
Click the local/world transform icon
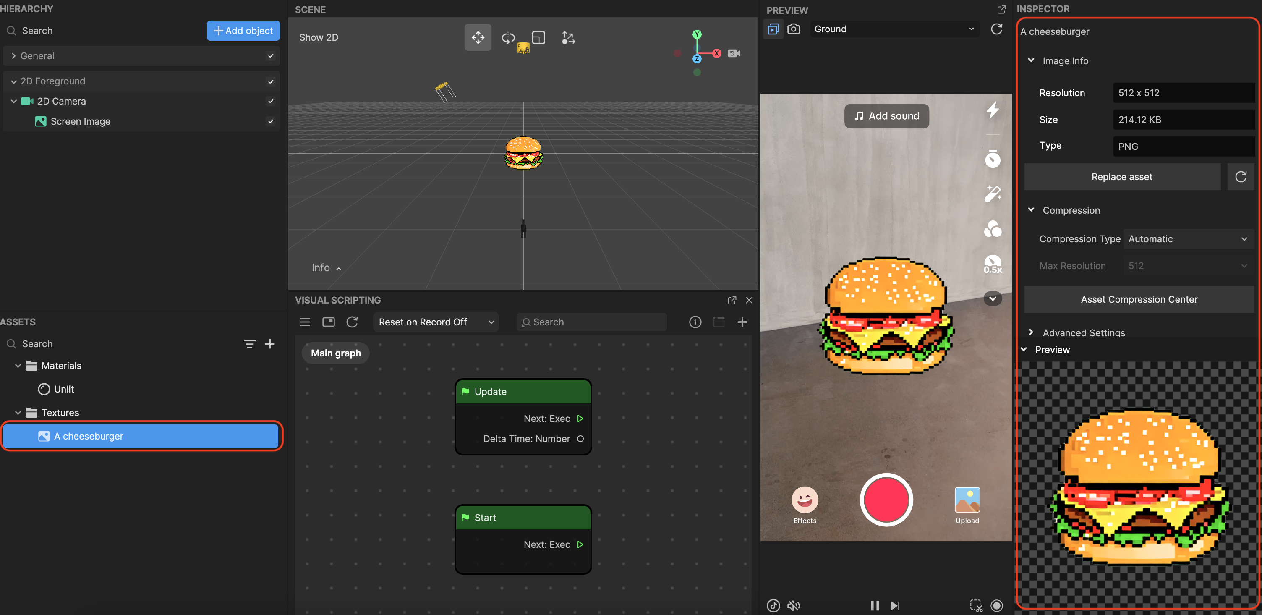click(x=568, y=37)
